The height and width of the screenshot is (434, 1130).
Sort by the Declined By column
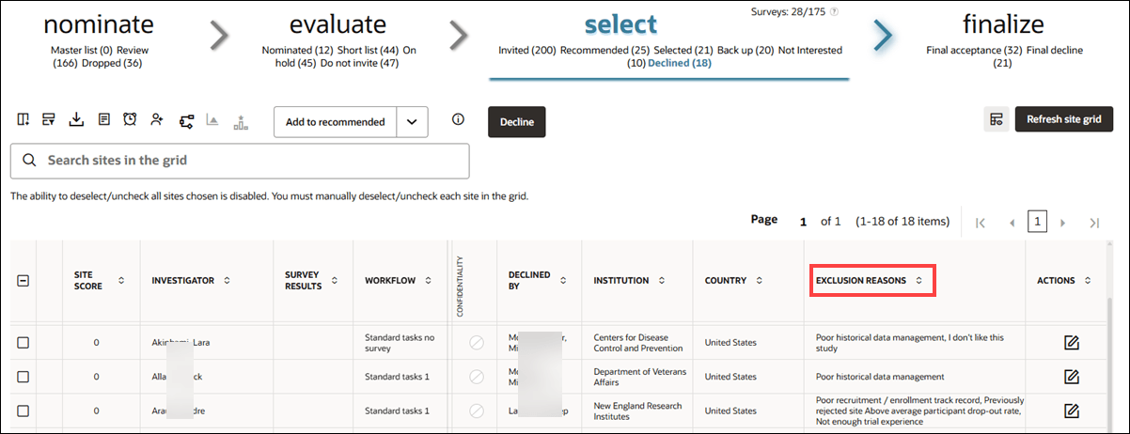(563, 280)
